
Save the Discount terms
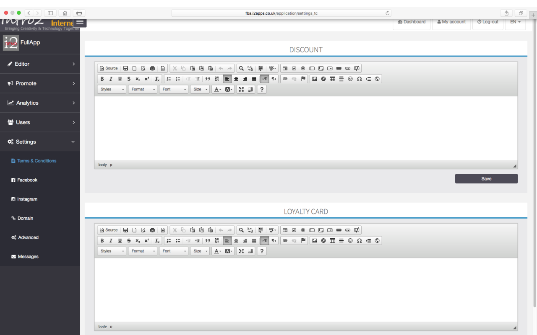(x=486, y=179)
